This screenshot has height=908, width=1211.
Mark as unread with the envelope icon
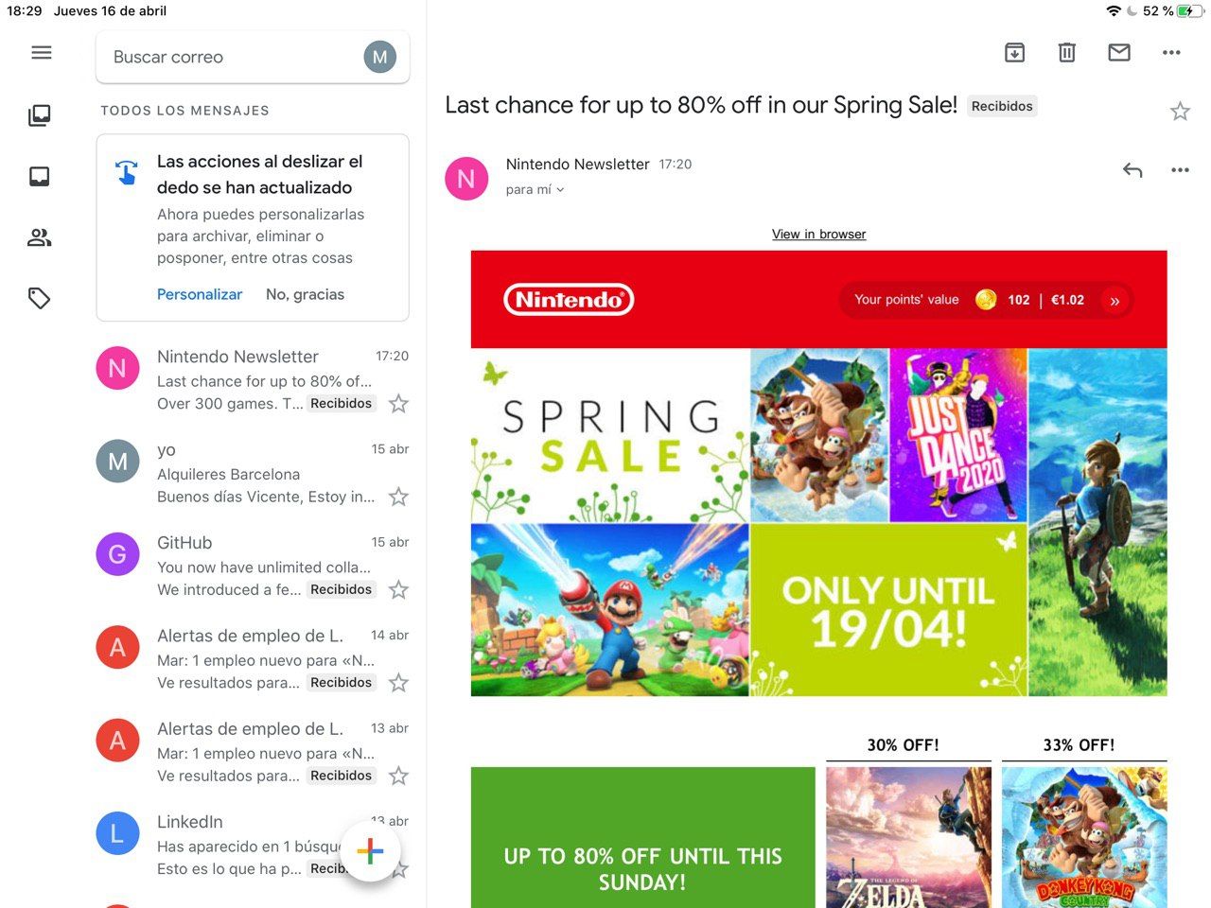(1119, 53)
